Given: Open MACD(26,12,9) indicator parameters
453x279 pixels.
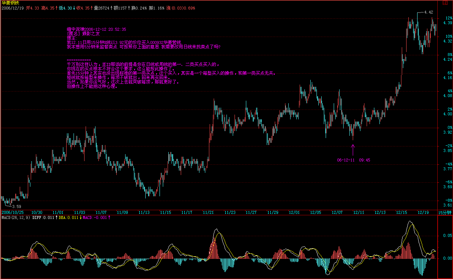Looking at the screenshot, I should tap(16, 217).
